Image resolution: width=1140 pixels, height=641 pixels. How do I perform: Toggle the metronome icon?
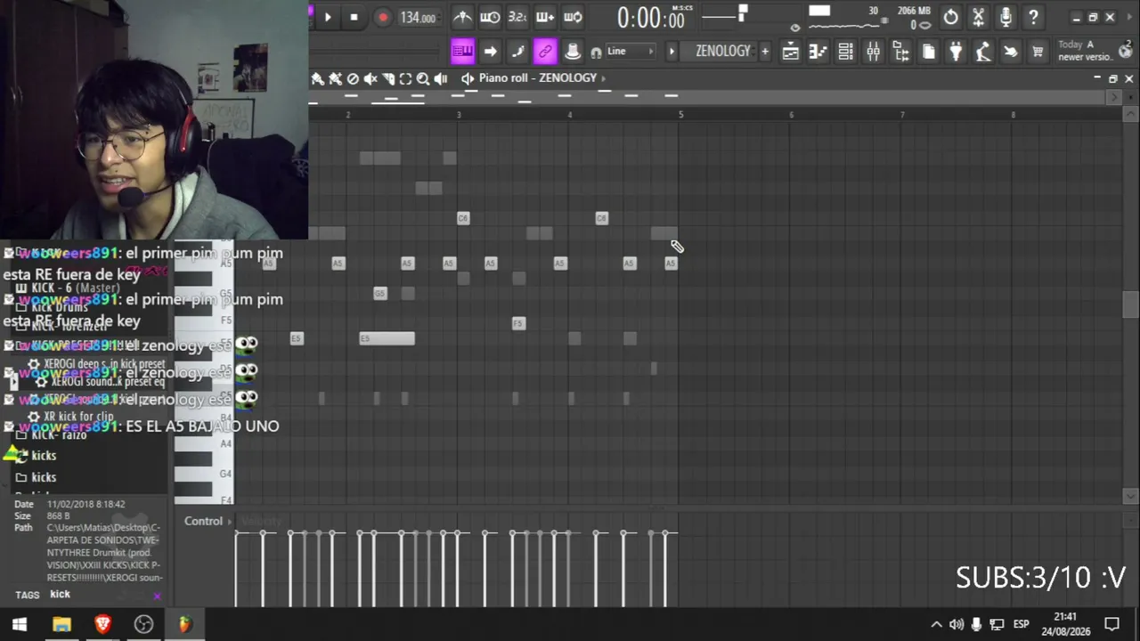[462, 17]
